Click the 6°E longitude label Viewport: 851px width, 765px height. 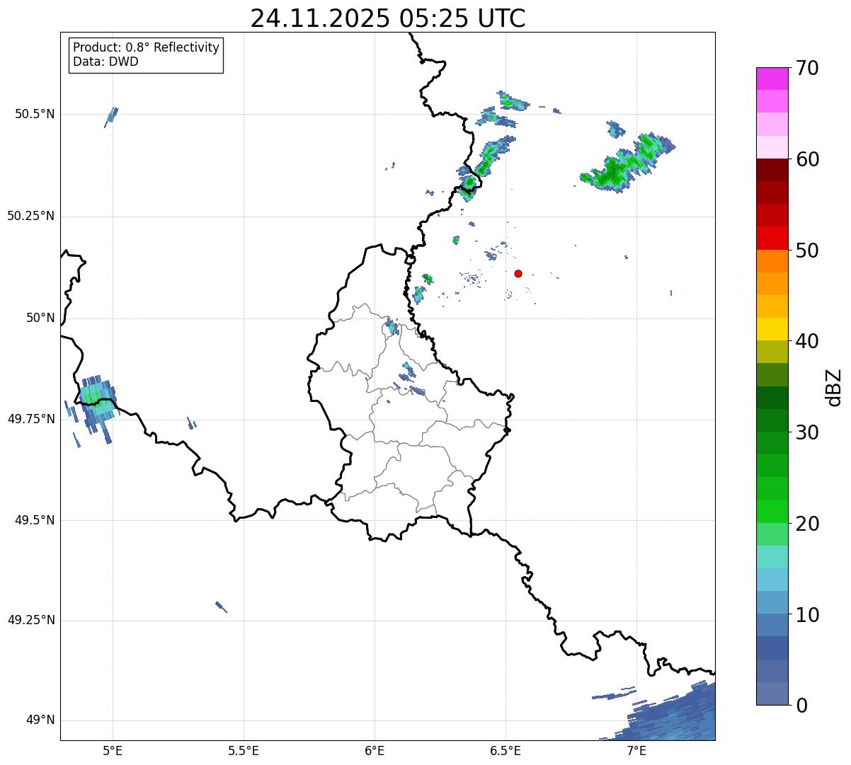[x=375, y=750]
